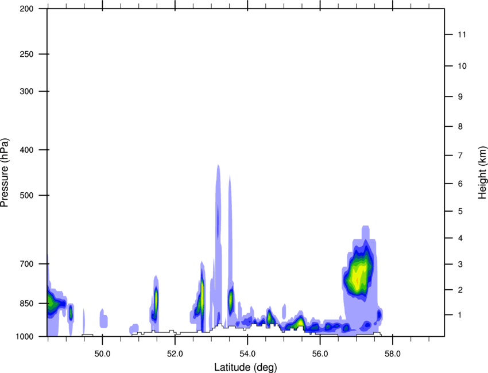The image size is (488, 373).
Task: Click the 'Height (km)' axis title
Action: [x=482, y=172]
